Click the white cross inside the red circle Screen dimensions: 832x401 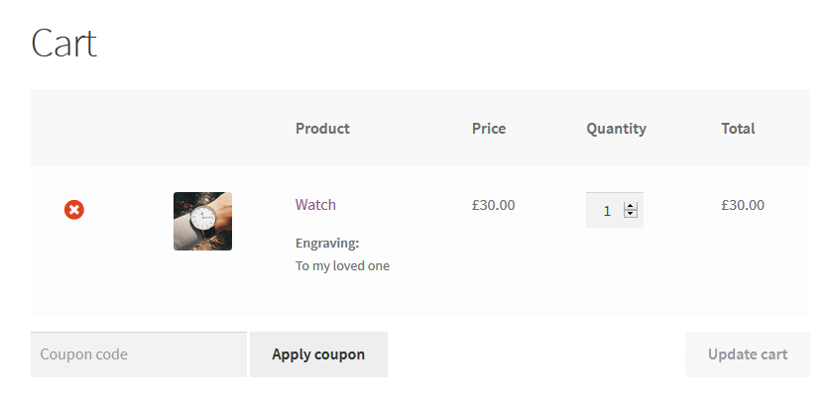[x=74, y=210]
